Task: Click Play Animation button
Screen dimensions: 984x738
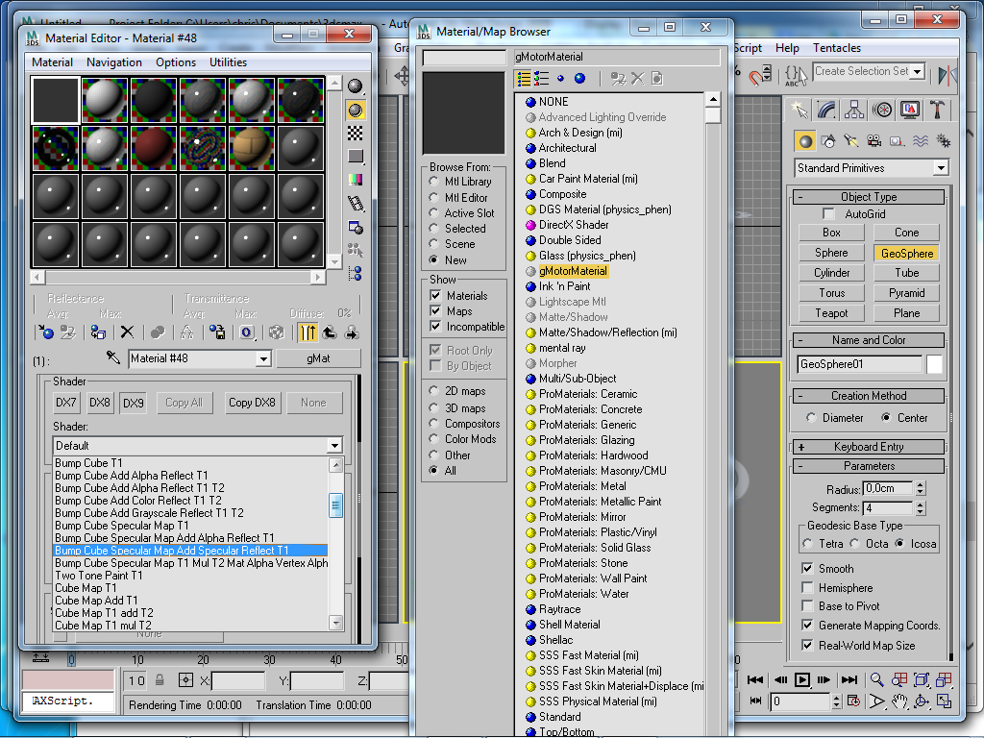Action: point(802,679)
